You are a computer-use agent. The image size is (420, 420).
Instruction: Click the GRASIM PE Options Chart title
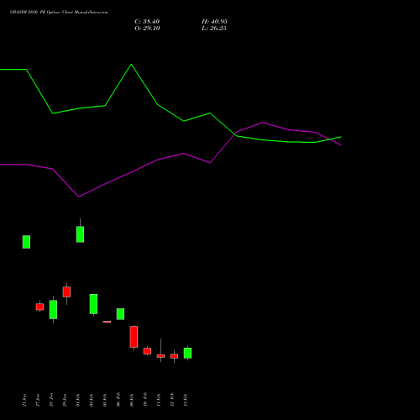point(59,13)
